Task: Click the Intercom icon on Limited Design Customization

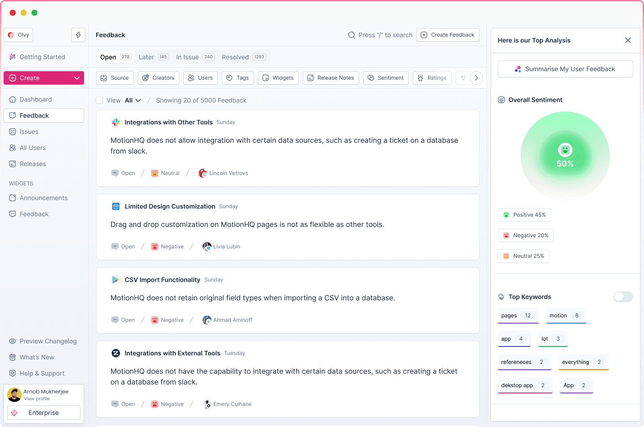Action: coord(116,206)
